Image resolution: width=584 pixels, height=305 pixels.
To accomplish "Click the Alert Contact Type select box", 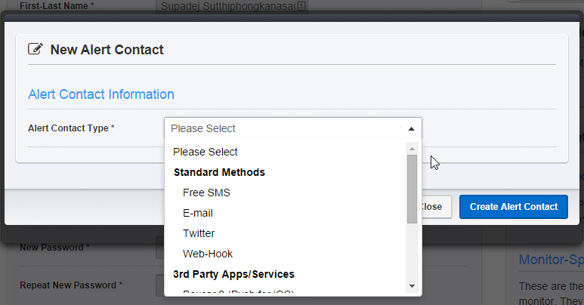I will [292, 128].
